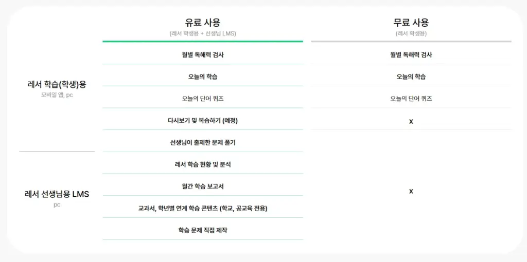Click 월별 독해력 검사 under 무료 사용
This screenshot has height=262, width=527.
pos(411,54)
